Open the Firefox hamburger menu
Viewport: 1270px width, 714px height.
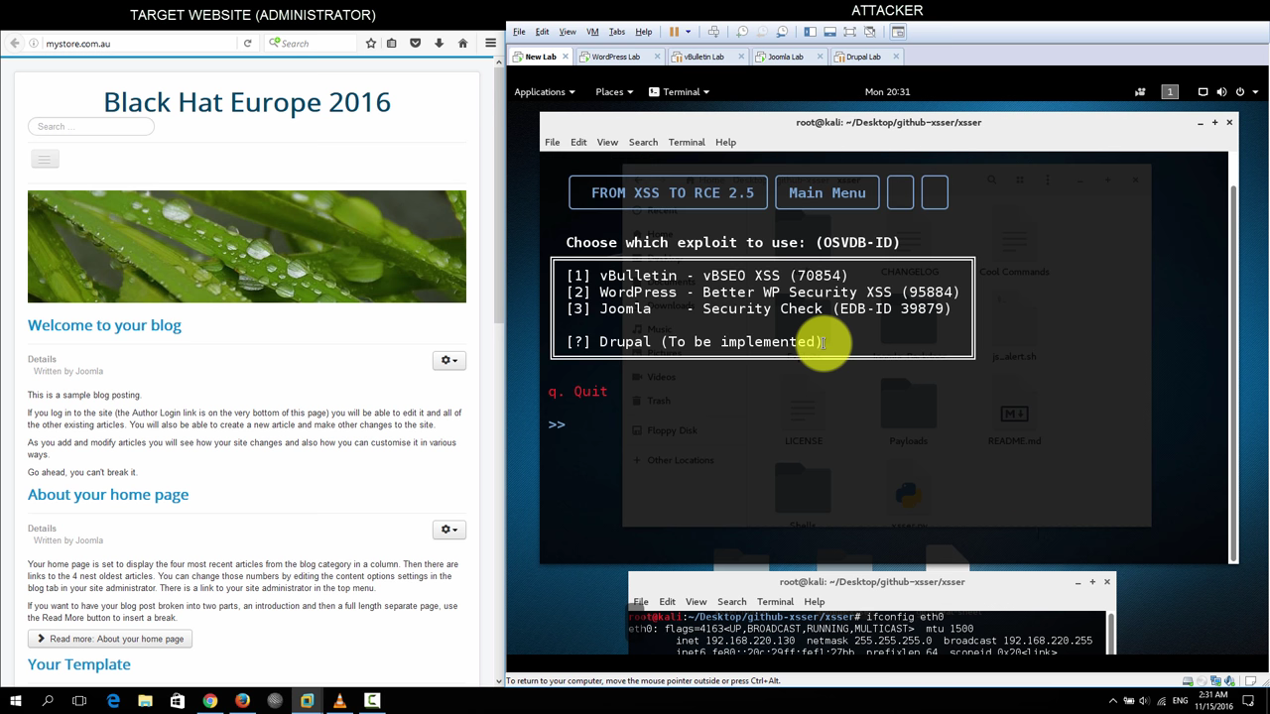coord(490,44)
